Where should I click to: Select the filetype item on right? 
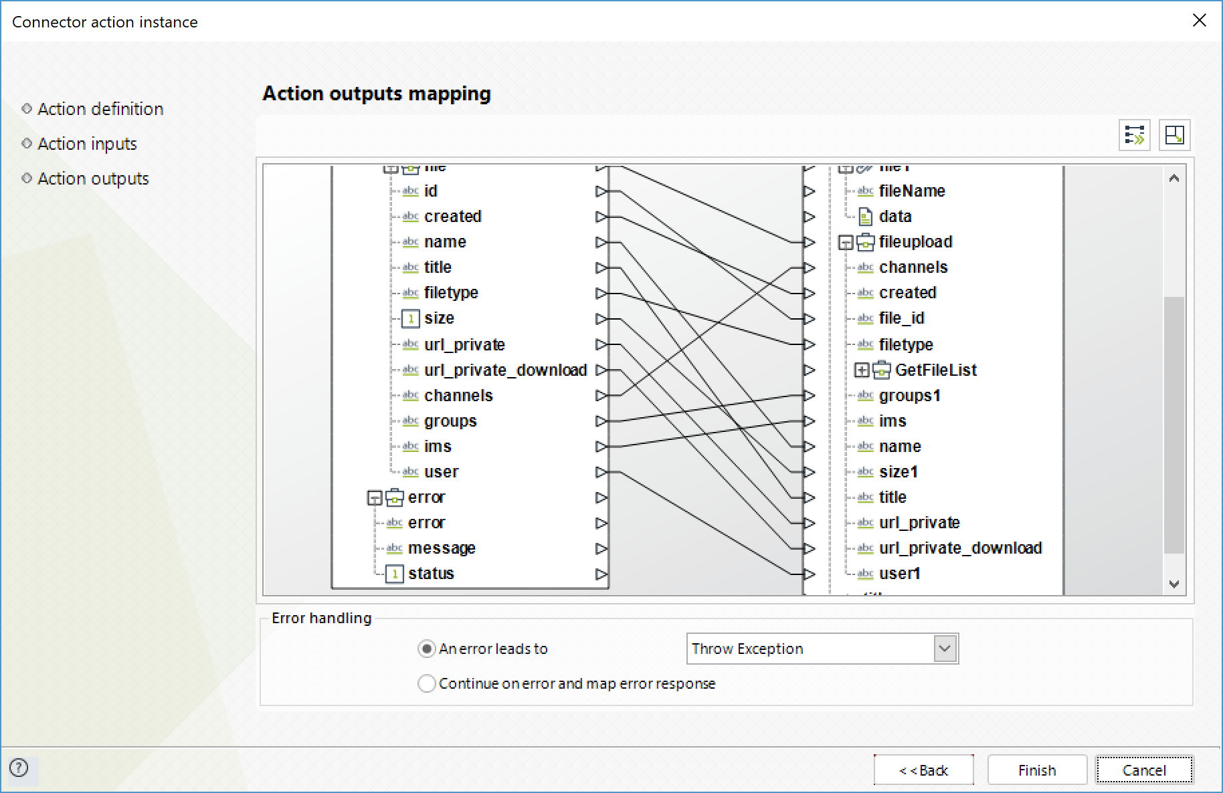pyautogui.click(x=906, y=344)
